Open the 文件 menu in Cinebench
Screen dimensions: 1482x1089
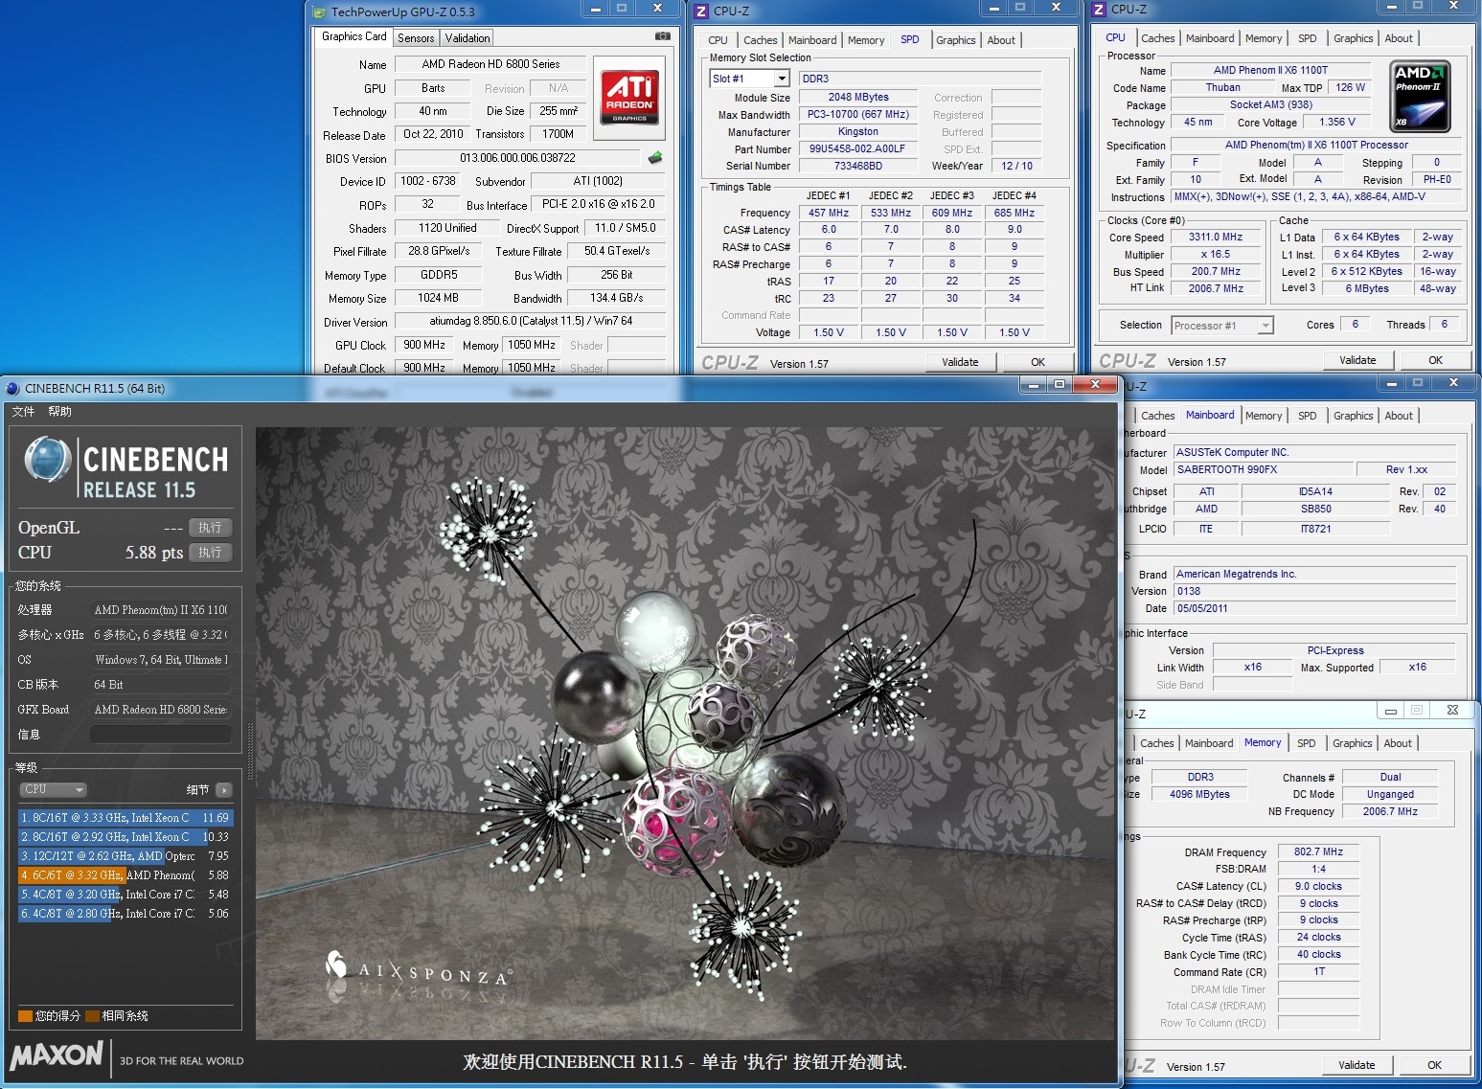pos(23,412)
